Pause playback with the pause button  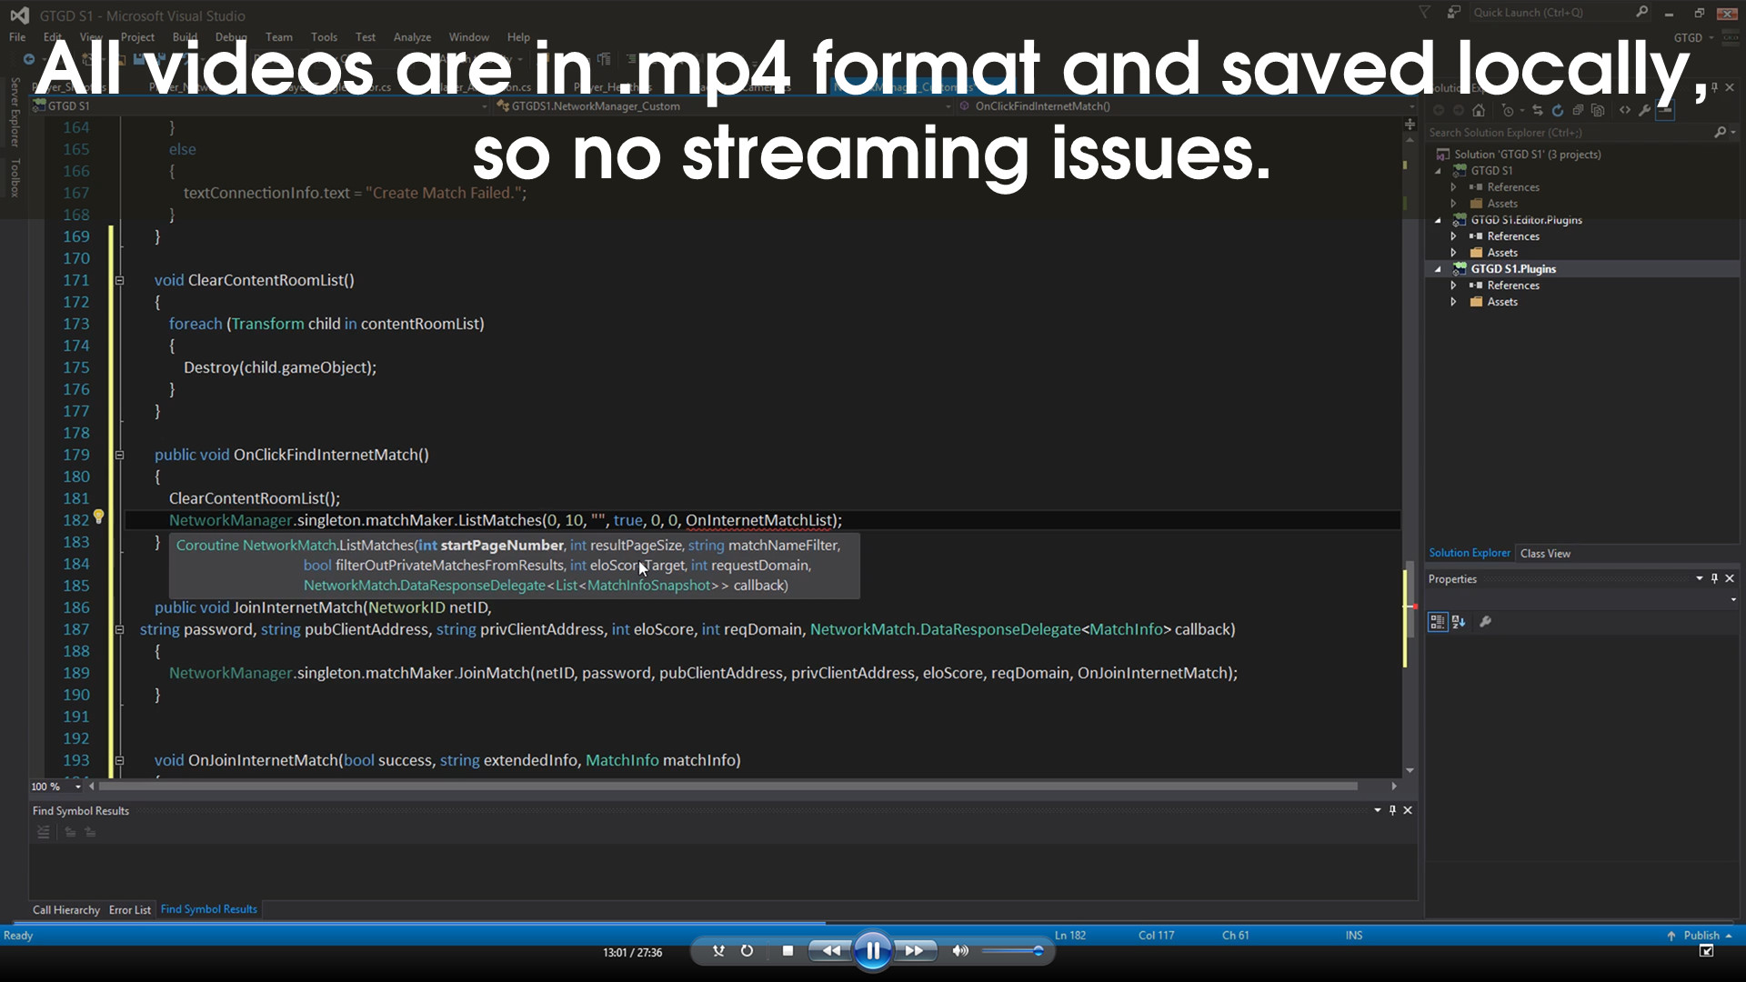tap(872, 950)
